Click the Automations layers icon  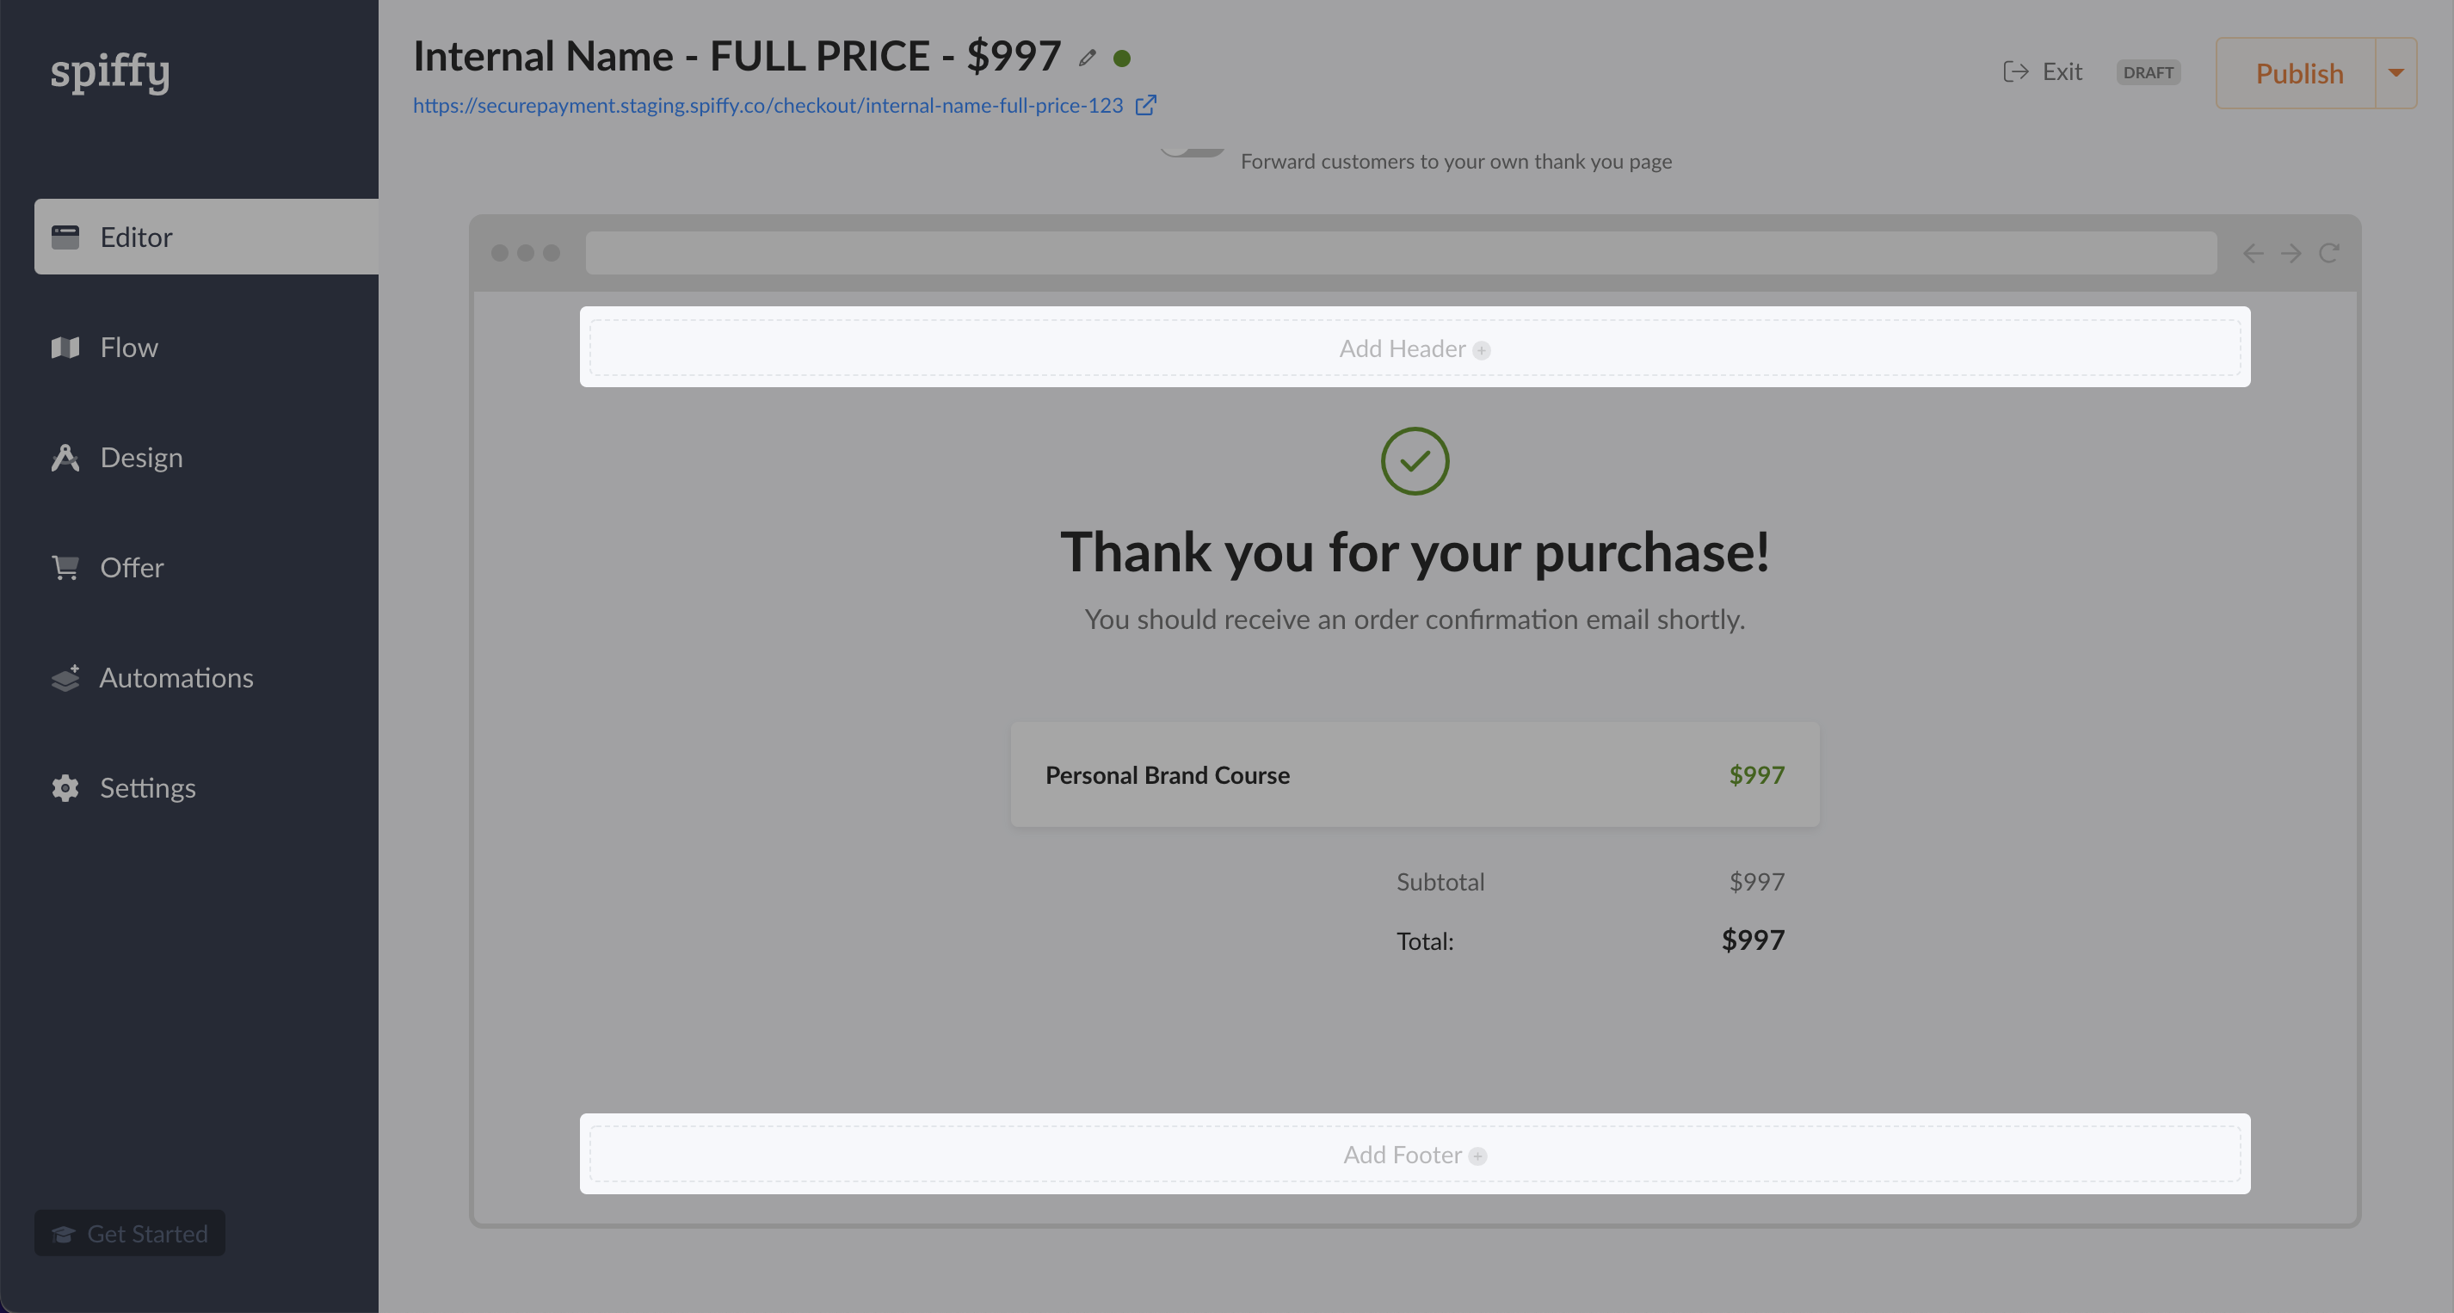click(x=65, y=677)
